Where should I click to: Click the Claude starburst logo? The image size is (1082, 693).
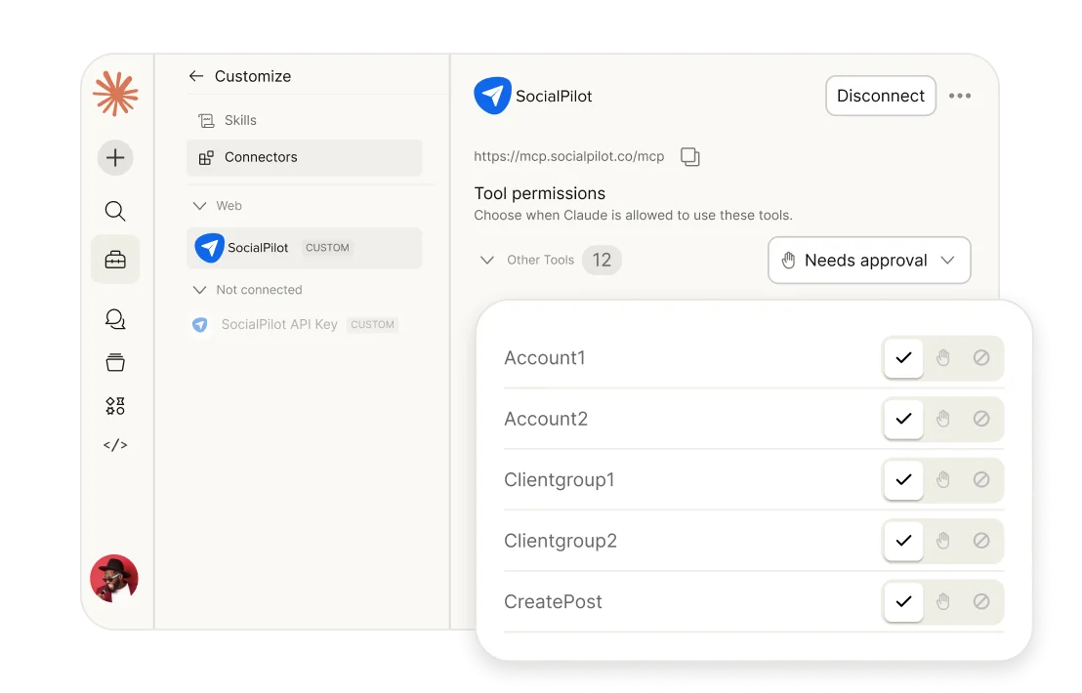115,93
